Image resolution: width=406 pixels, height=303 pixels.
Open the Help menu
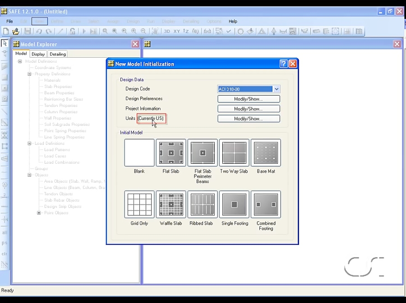coord(233,21)
